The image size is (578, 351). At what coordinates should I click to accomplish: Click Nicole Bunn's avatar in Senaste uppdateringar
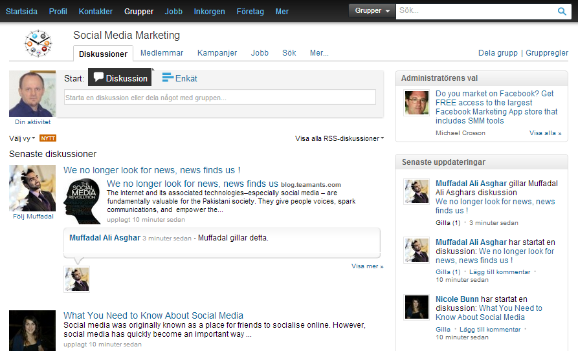tap(417, 307)
